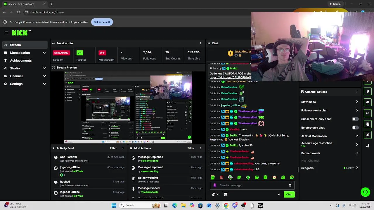
Task: Open the emoji picker in message box
Action: (x=290, y=185)
